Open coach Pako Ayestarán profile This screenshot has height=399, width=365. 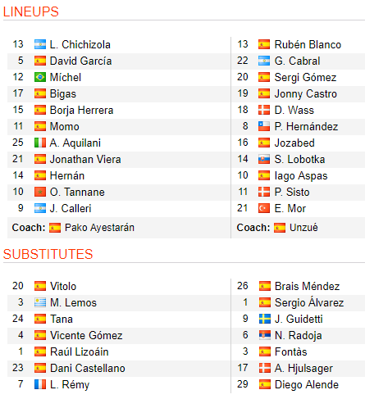click(x=99, y=228)
